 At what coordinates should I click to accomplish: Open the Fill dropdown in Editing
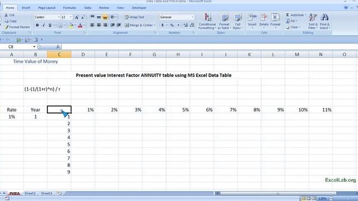click(291, 21)
